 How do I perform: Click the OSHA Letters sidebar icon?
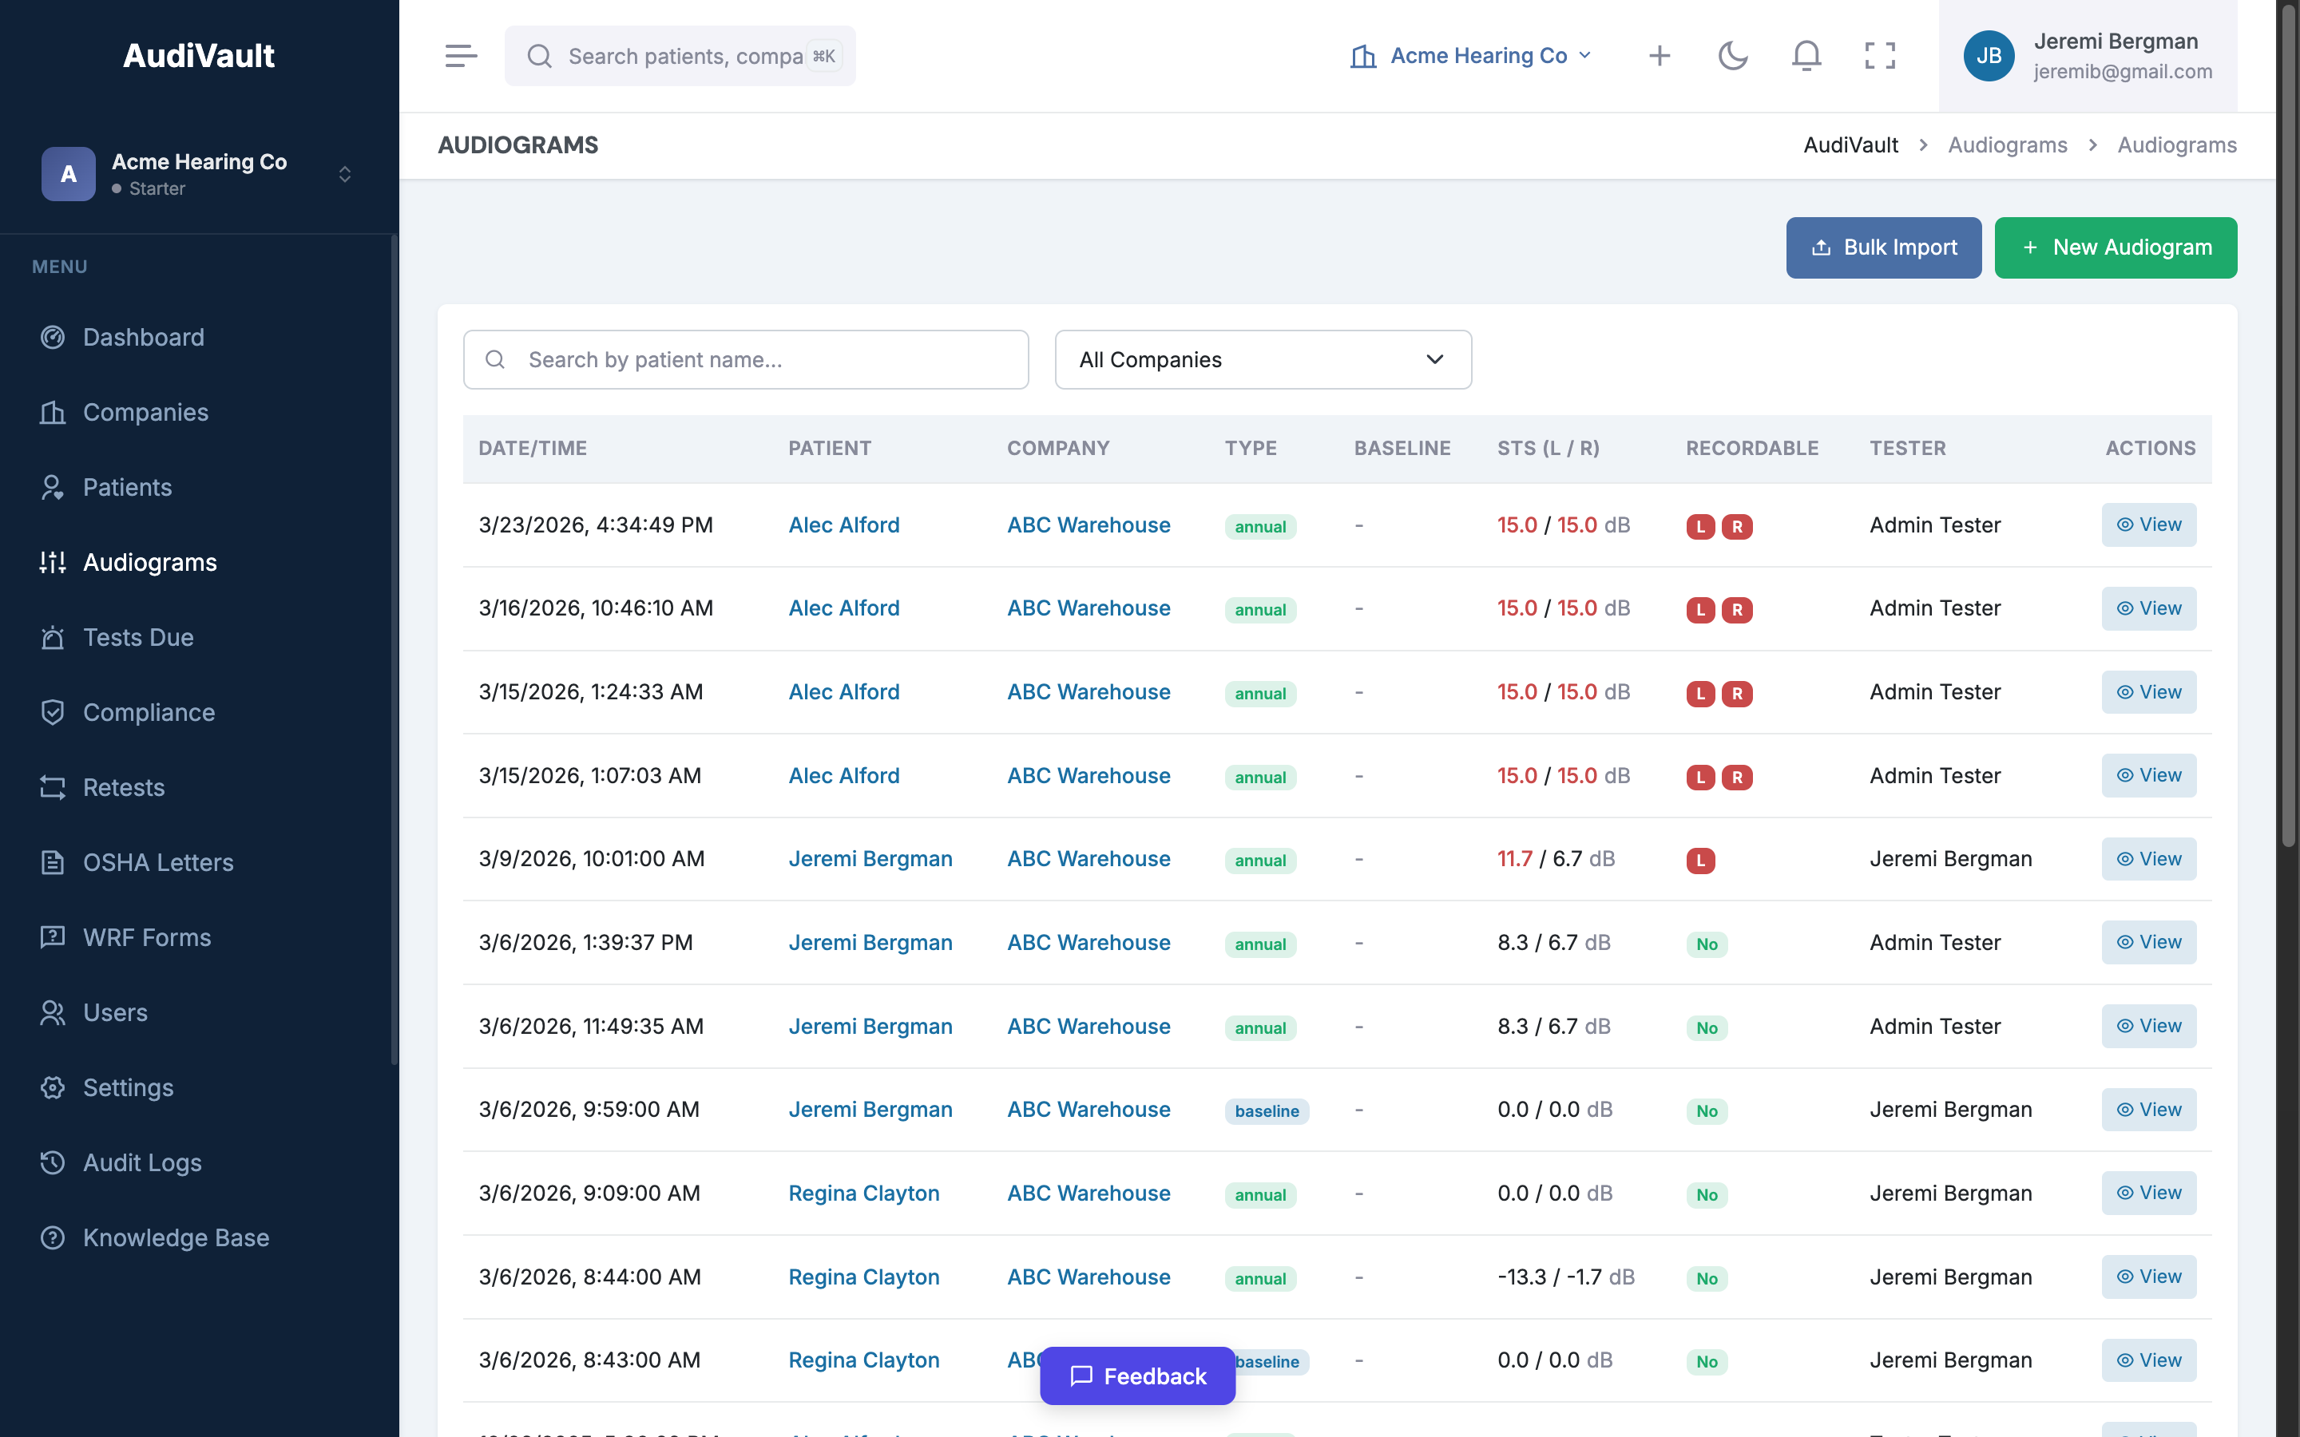(x=54, y=862)
